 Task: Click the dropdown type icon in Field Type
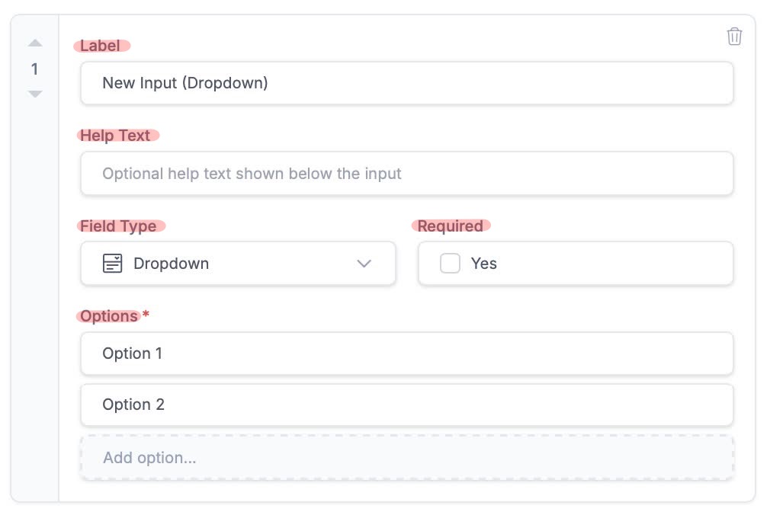pyautogui.click(x=112, y=264)
